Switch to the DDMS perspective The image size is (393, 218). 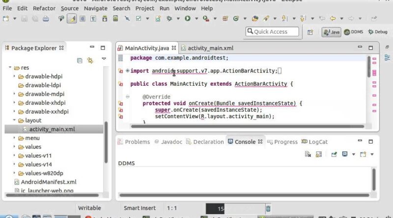point(353,32)
